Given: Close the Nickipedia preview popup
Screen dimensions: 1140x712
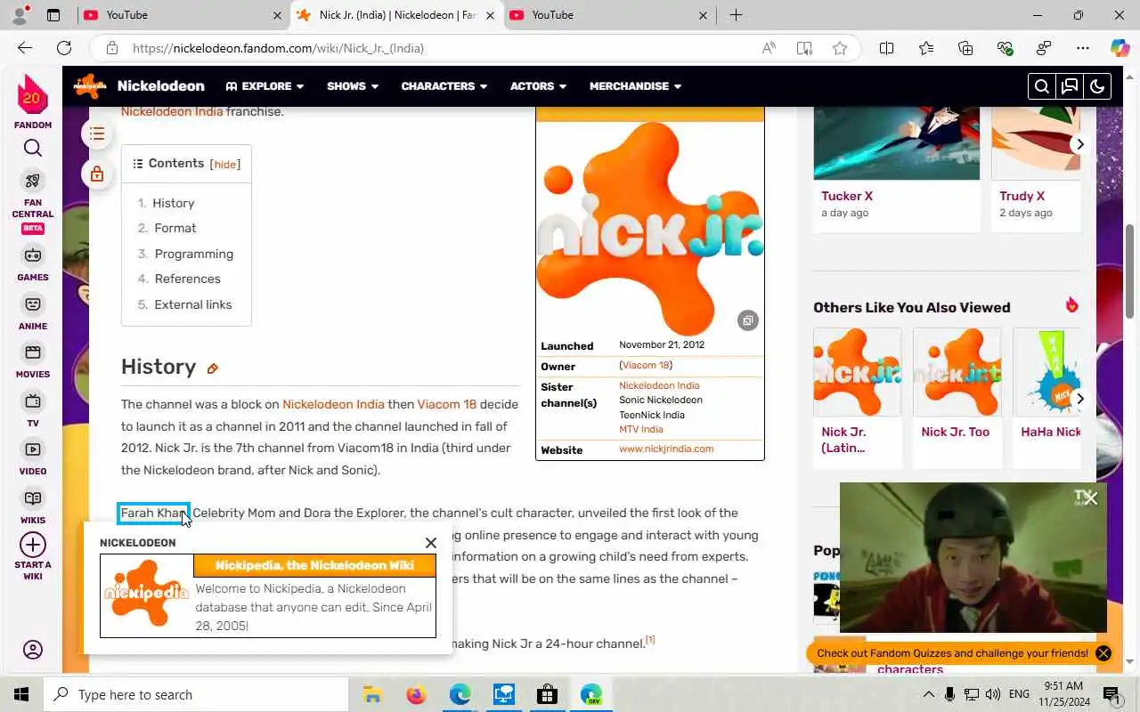Looking at the screenshot, I should point(430,543).
